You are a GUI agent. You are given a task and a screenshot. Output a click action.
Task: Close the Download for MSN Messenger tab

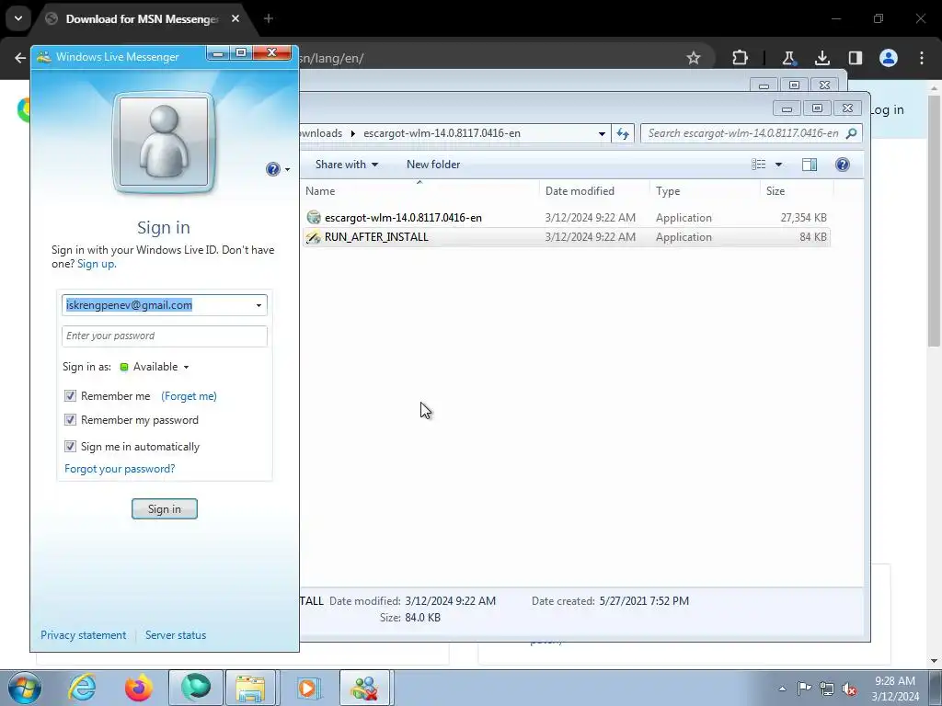(x=235, y=18)
